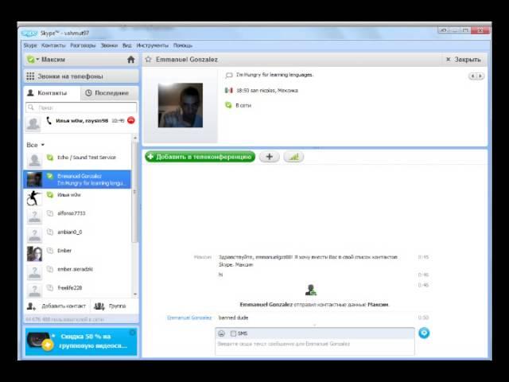Image resolution: width=509 pixels, height=382 pixels.
Task: Click Добавить в телеконференцию button
Action: click(x=200, y=157)
